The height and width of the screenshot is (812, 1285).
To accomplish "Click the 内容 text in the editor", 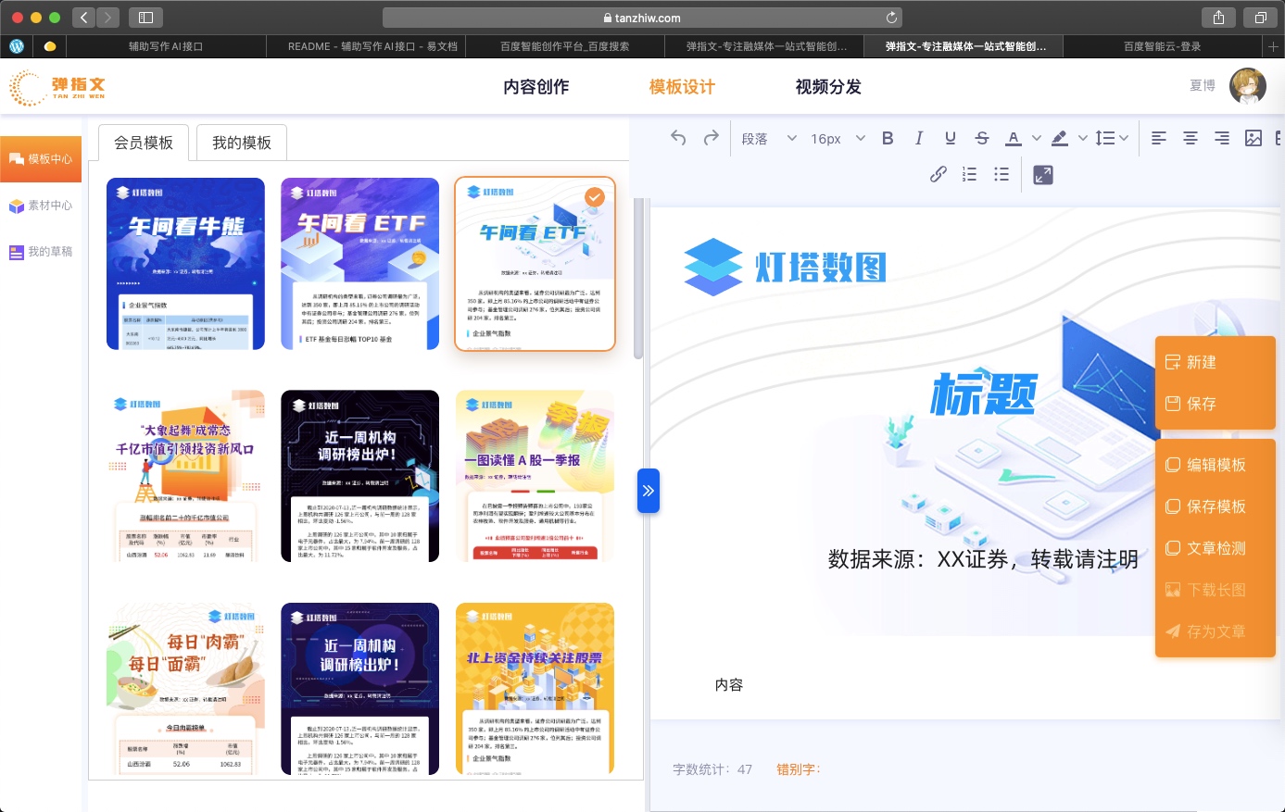I will [729, 685].
